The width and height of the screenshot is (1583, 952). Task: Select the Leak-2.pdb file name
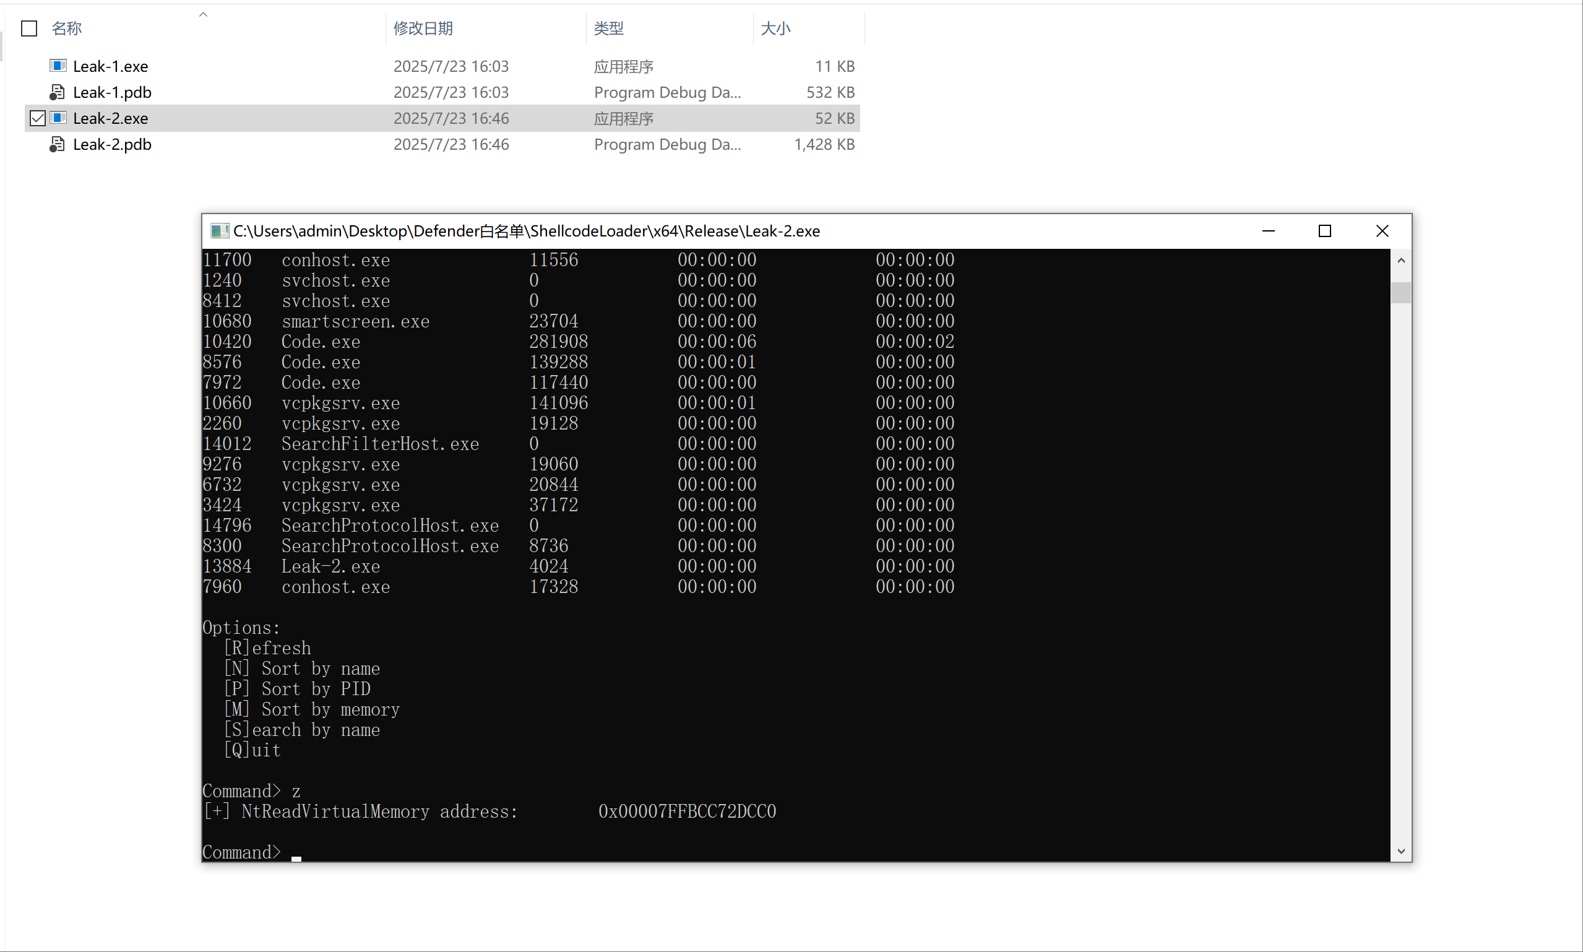point(112,144)
